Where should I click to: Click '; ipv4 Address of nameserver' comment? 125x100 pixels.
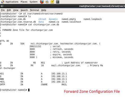[80, 63]
